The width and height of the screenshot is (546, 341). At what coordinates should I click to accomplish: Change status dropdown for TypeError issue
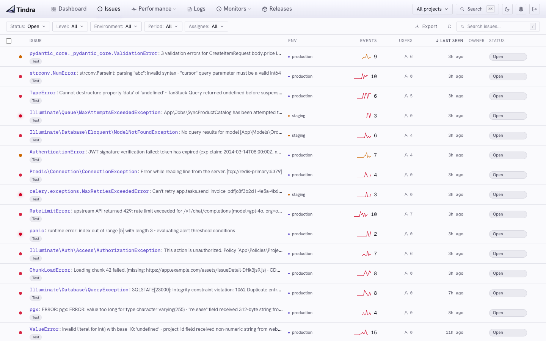[508, 96]
